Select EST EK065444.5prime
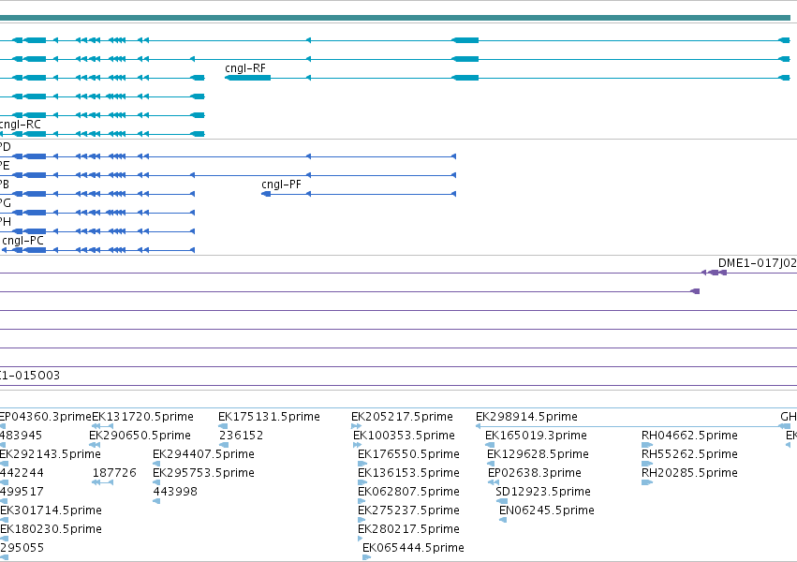 (x=413, y=548)
